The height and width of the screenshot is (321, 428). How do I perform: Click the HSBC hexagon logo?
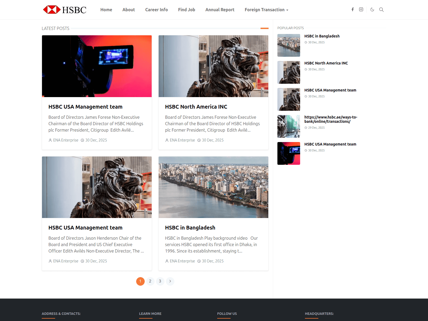pos(52,9)
